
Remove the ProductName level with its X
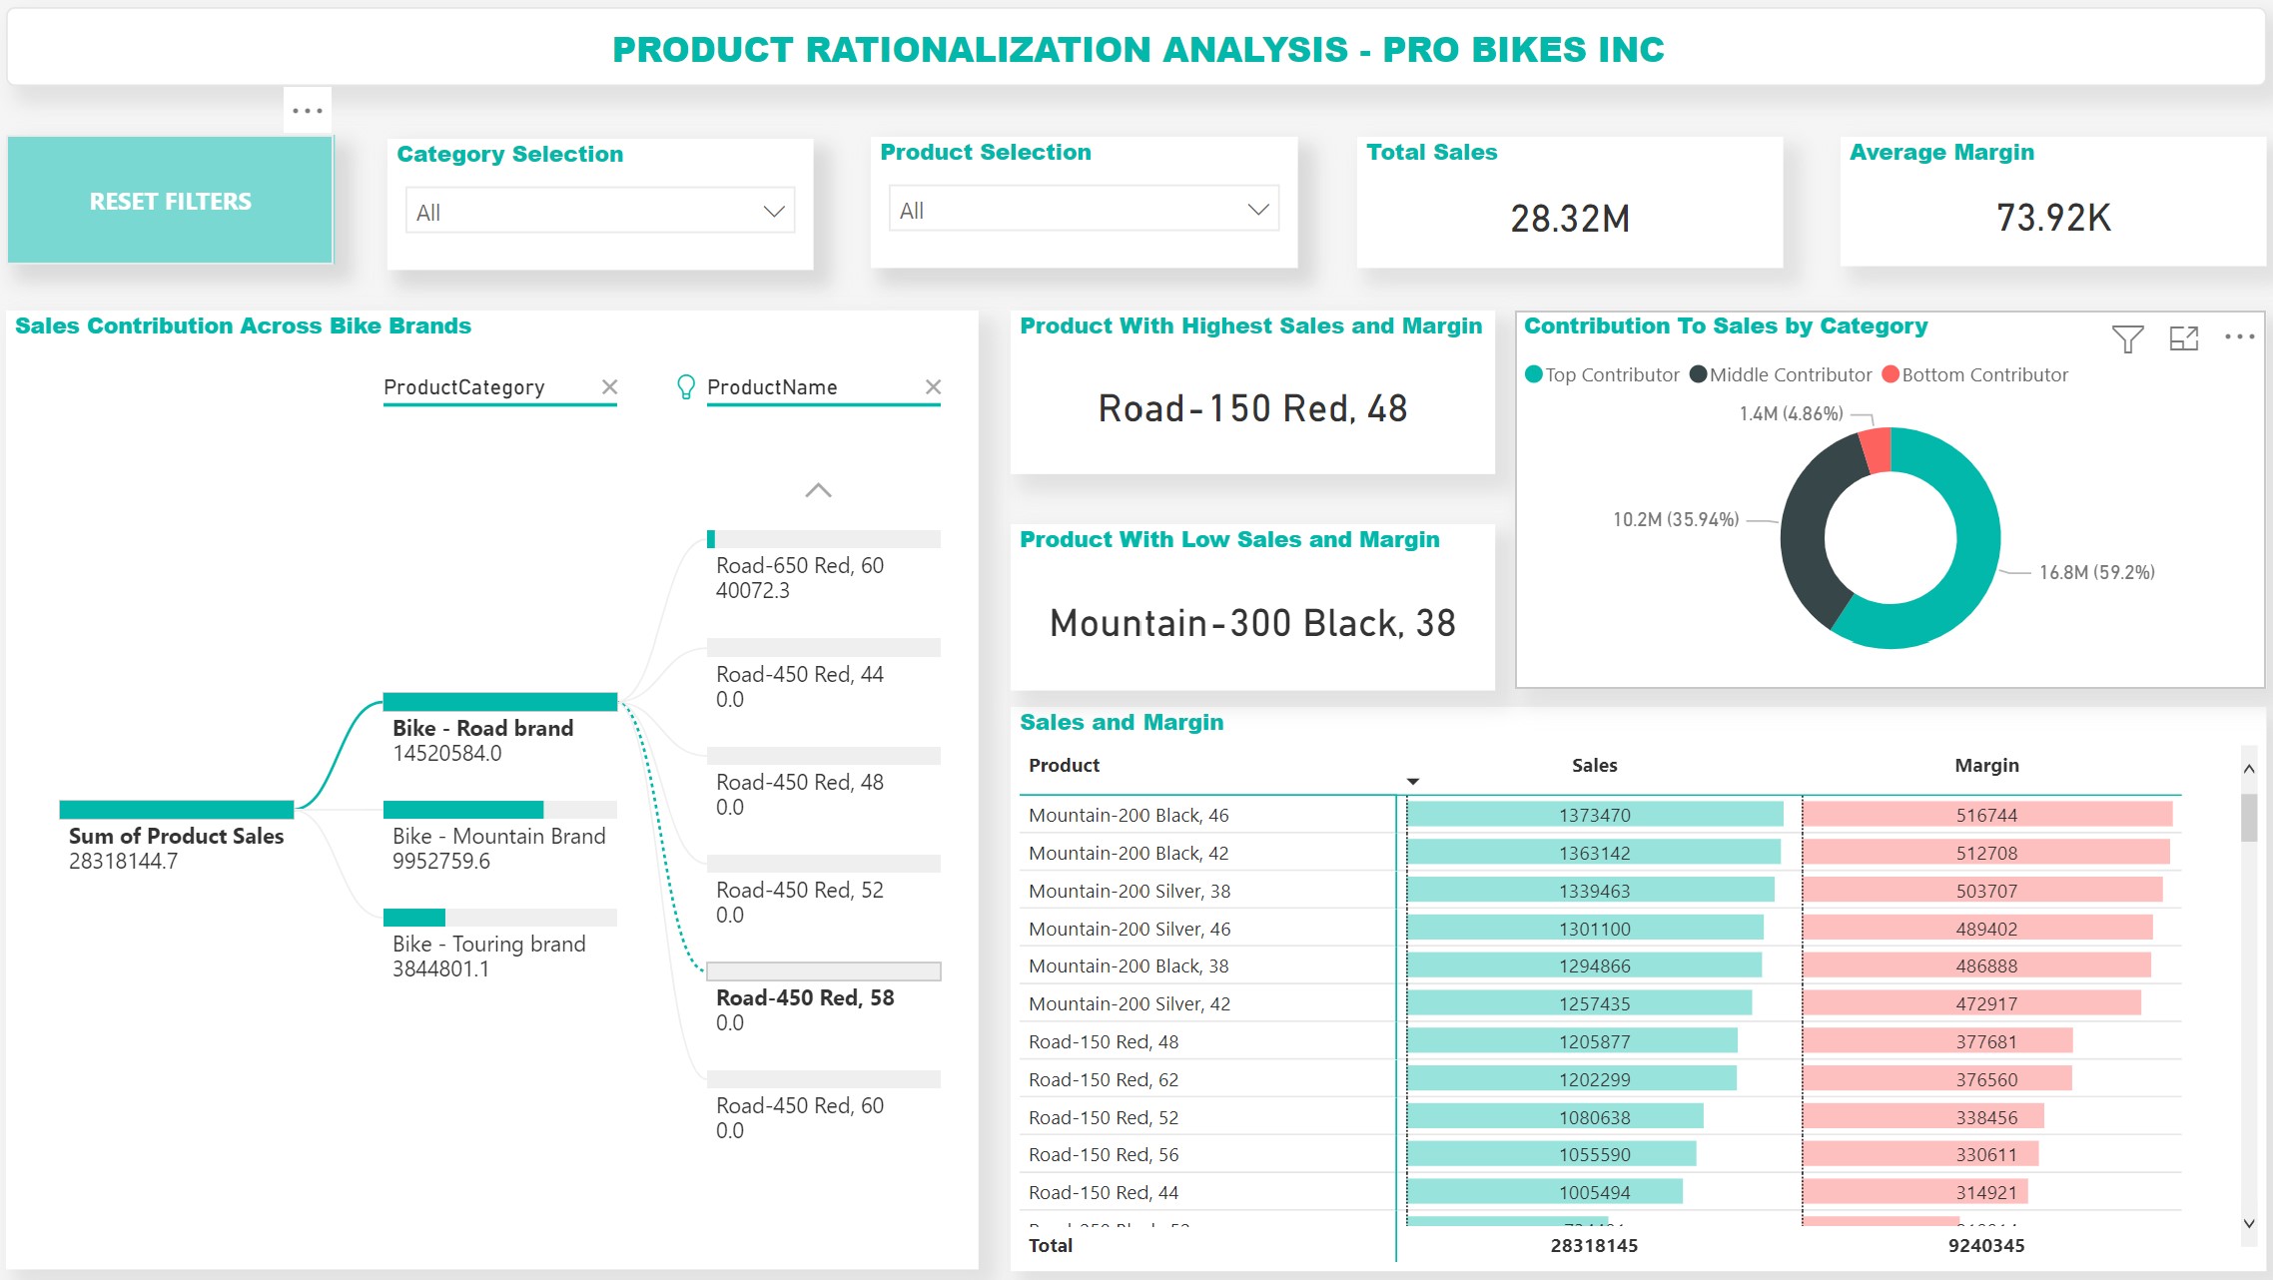933,386
